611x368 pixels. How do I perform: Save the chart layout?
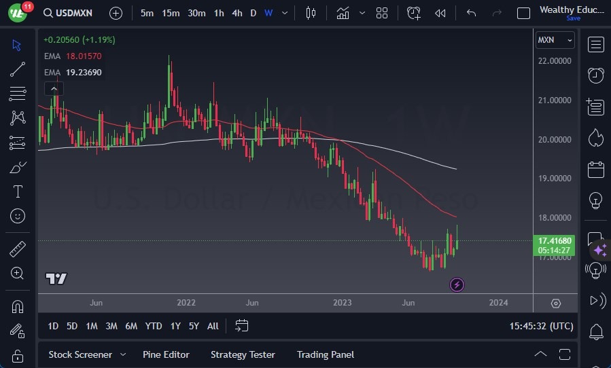pyautogui.click(x=573, y=18)
